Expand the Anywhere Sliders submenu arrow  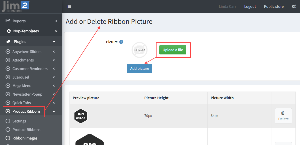[54, 52]
